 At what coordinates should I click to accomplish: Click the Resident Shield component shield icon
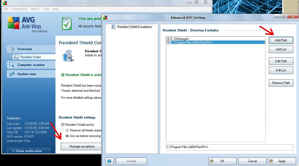[x=68, y=56]
